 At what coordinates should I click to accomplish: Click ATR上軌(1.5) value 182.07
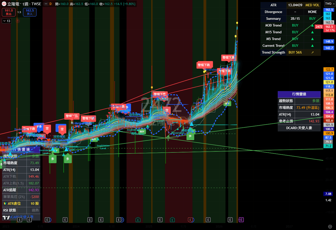click(x=34, y=183)
